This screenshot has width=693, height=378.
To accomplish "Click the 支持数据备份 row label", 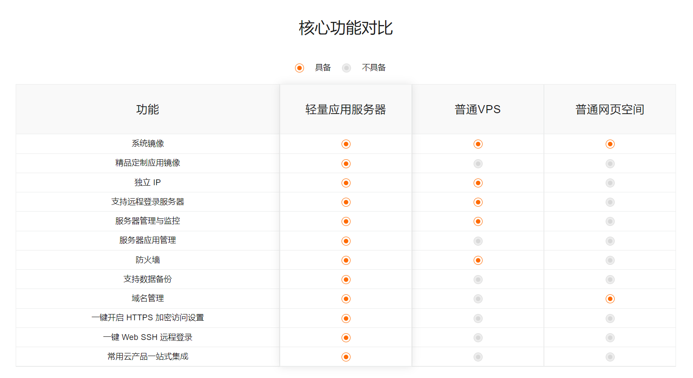I will (148, 279).
